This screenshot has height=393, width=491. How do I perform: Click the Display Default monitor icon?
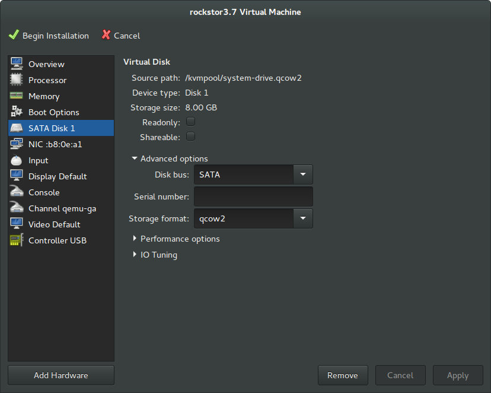pos(17,176)
